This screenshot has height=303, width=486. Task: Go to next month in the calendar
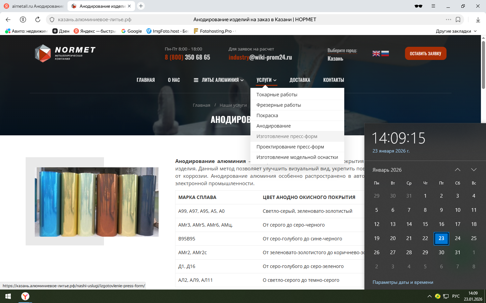474,170
